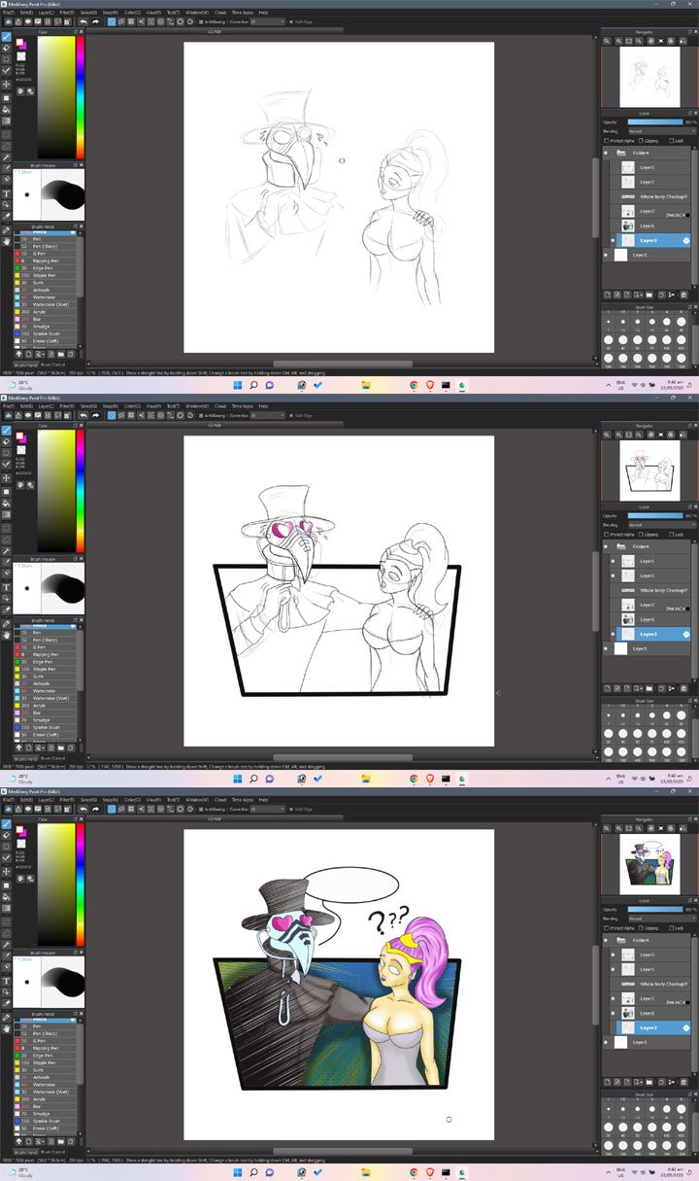This screenshot has width=699, height=1181.
Task: Select the Text tool in framed-sketch window
Action: pyautogui.click(x=6, y=587)
